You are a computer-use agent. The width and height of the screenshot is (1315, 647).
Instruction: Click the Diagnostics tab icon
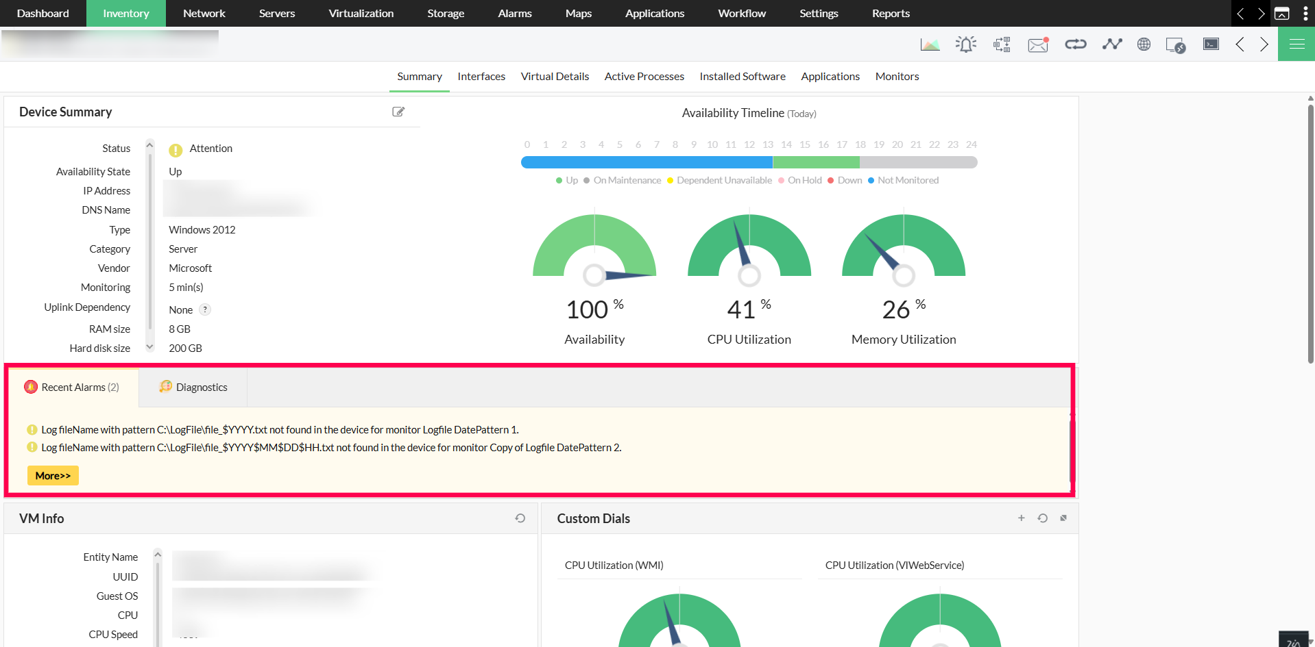tap(165, 387)
